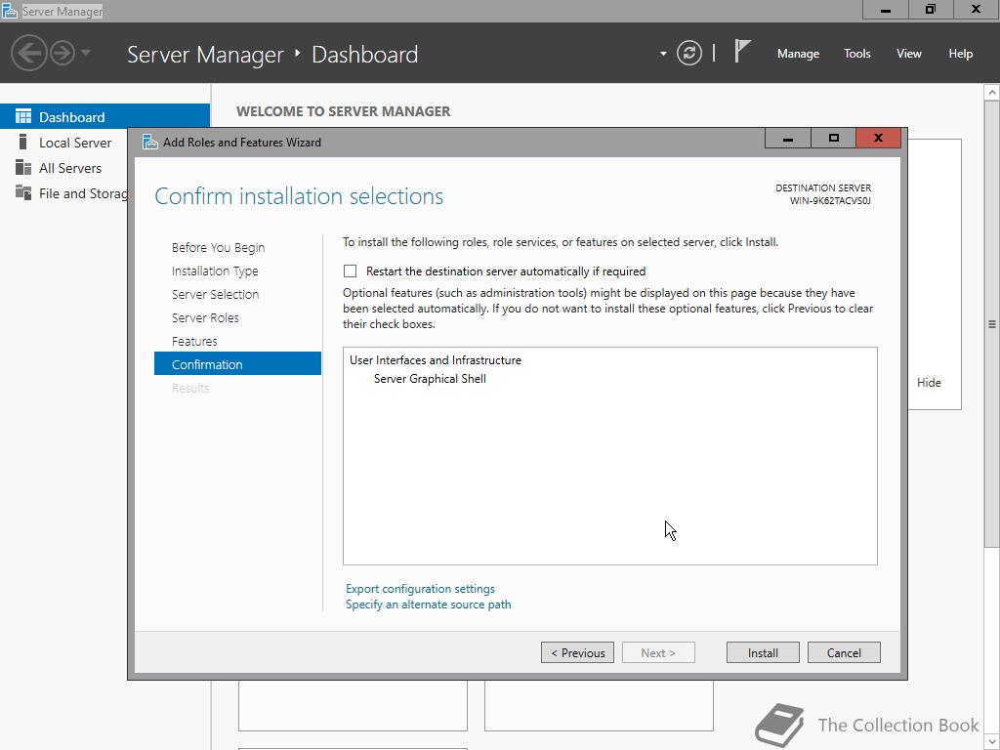
Task: Go to the Features step
Action: [194, 341]
